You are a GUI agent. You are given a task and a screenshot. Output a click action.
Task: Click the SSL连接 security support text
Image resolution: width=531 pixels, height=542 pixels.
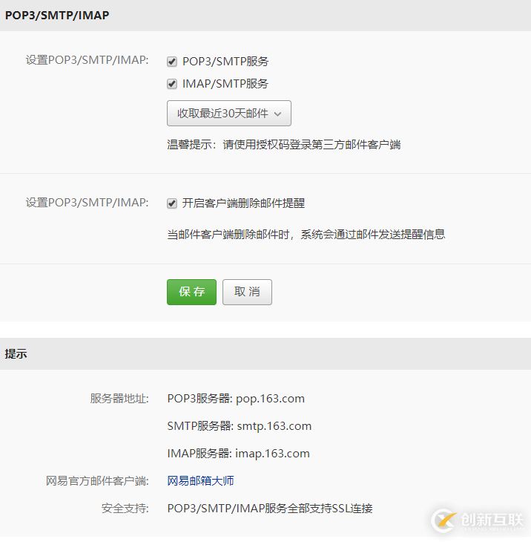(x=270, y=509)
